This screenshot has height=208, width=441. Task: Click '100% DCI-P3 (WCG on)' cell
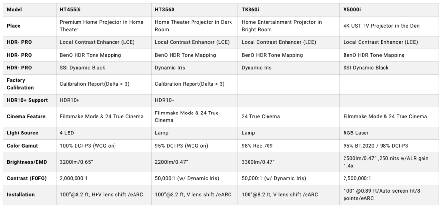(x=88, y=146)
